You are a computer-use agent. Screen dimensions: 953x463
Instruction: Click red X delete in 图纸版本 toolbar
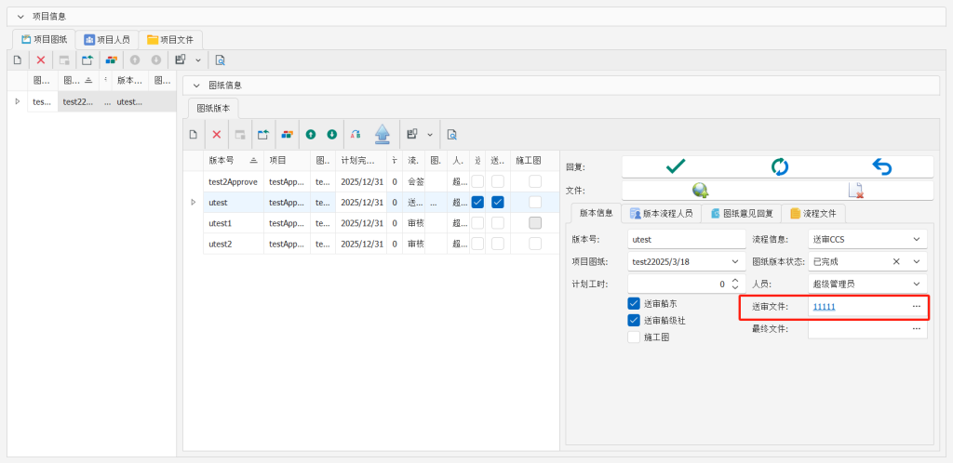click(217, 134)
